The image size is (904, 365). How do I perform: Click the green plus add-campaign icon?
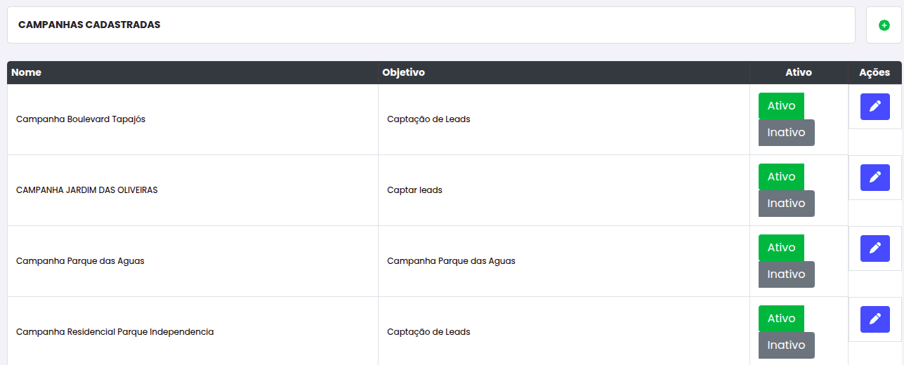tap(884, 25)
